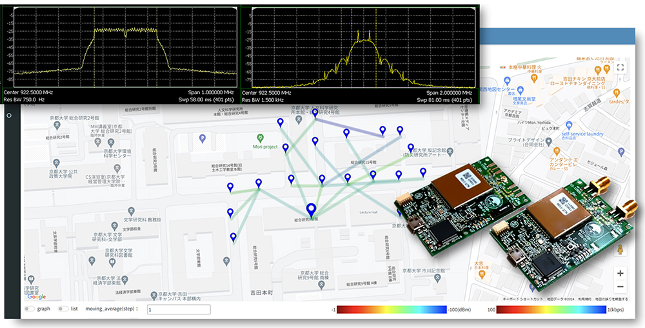Screen dimensions: 645x328
Task: Click the circle icon in left sidebar
Action: coord(9,116)
